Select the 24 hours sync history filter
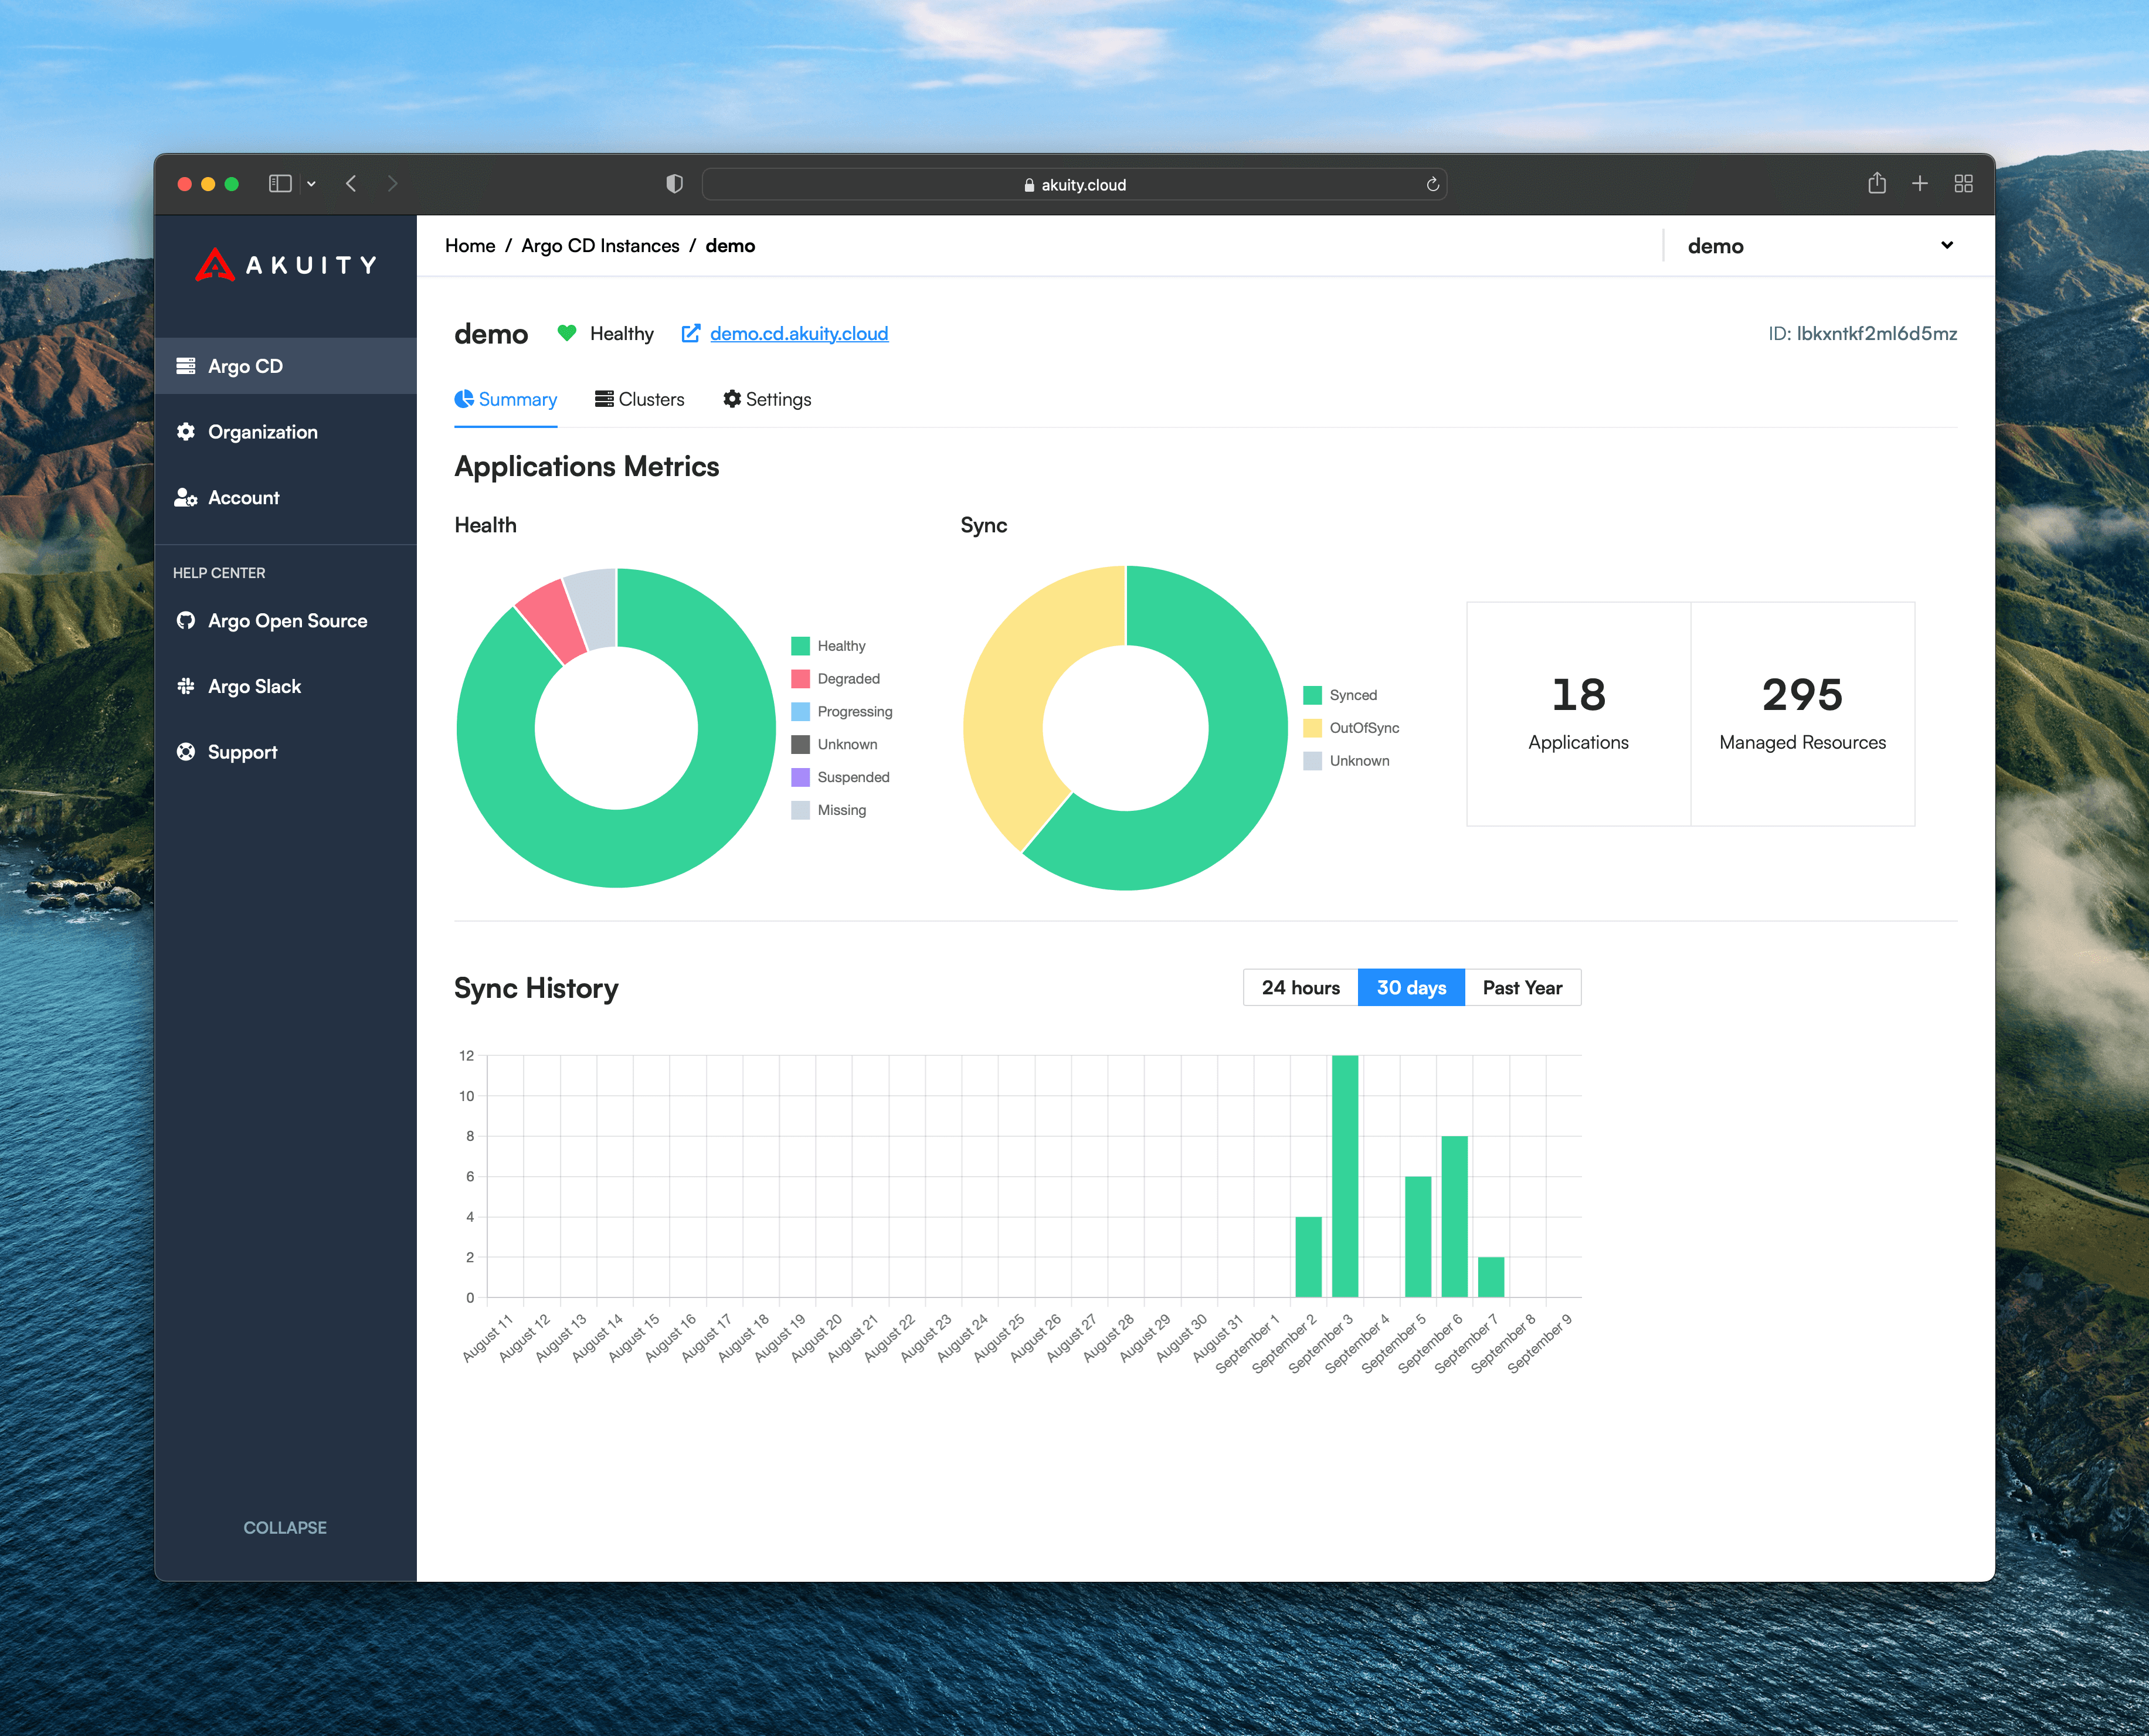The width and height of the screenshot is (2149, 1736). click(1300, 987)
